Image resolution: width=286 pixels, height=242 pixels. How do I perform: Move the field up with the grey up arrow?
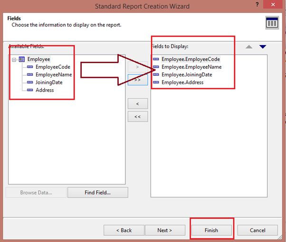(249, 47)
